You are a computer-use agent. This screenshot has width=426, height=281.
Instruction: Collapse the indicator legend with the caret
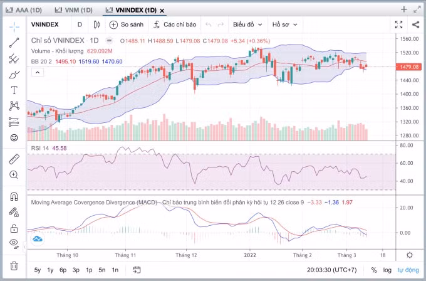click(38, 73)
